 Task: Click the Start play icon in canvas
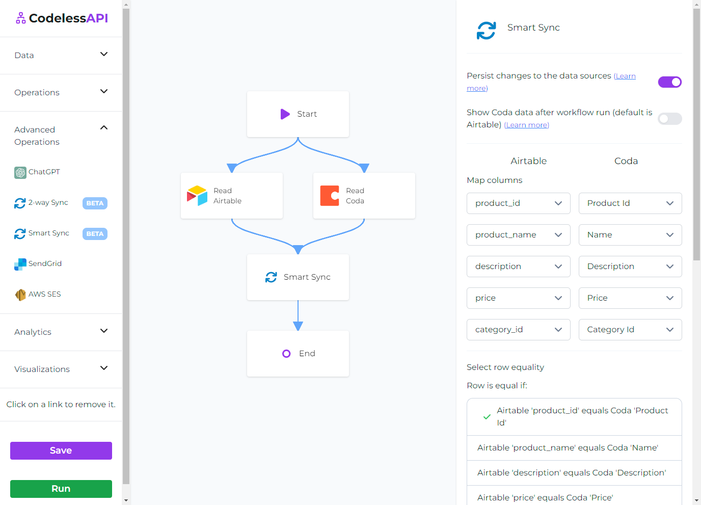[x=285, y=114]
